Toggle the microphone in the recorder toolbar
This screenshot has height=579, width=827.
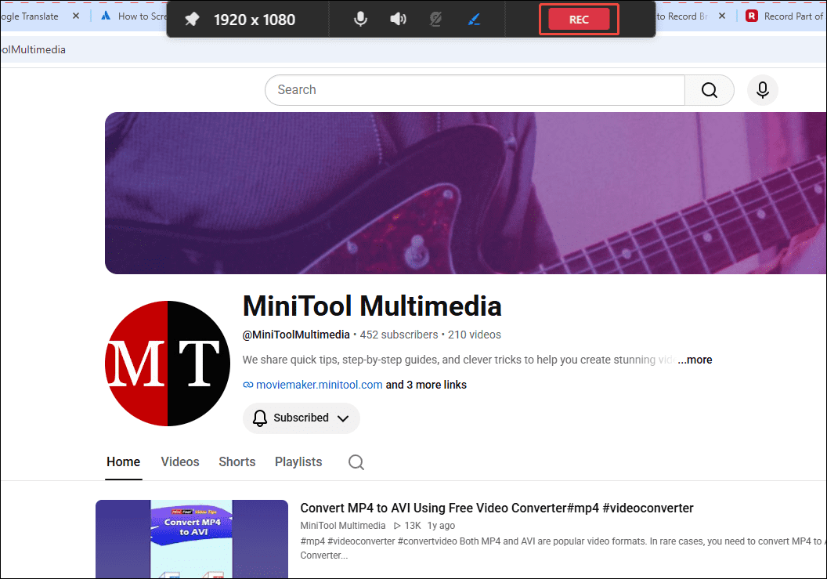tap(361, 20)
